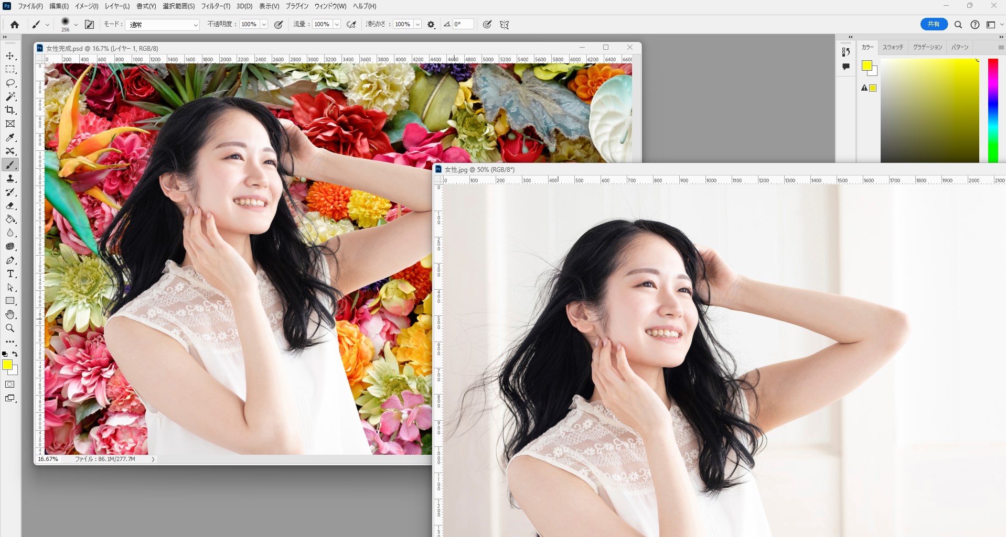
Task: Open the フィルター(T) menu
Action: 216,6
